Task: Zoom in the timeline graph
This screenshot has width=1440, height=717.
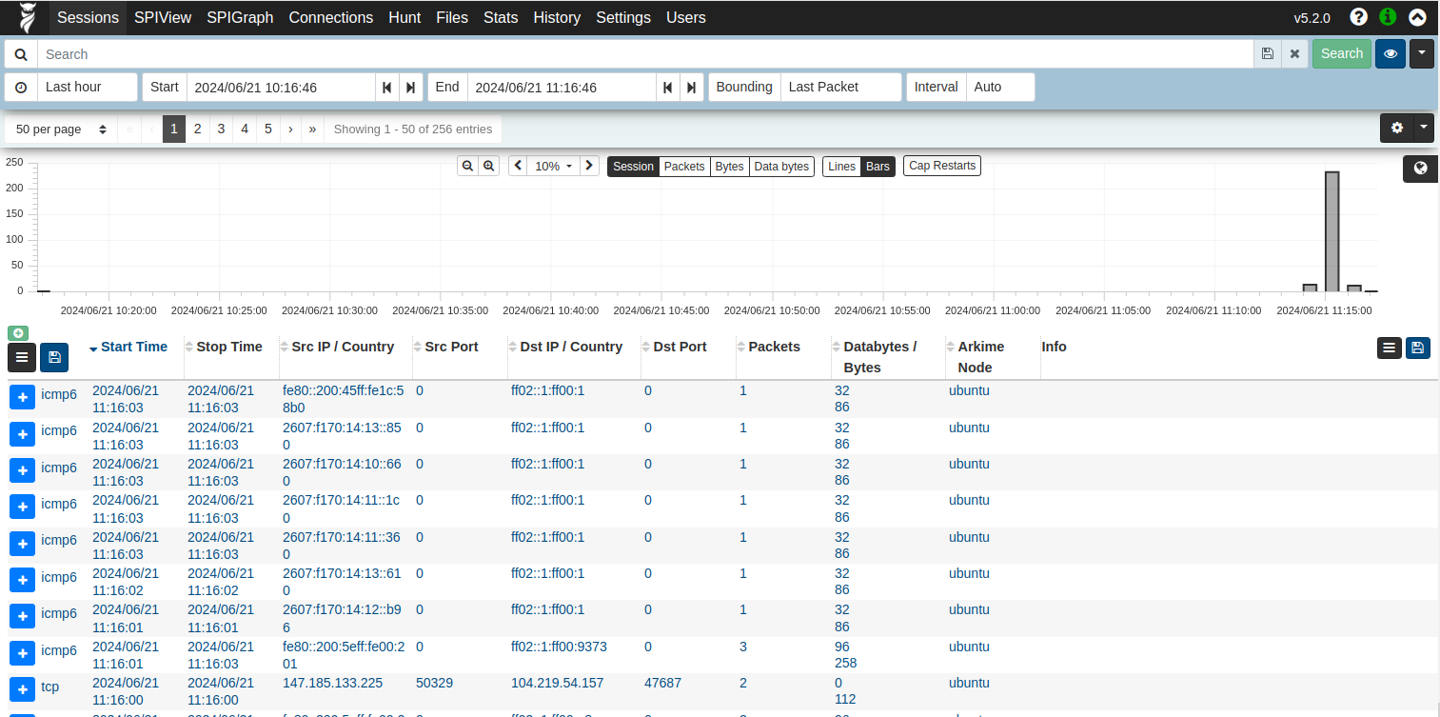Action: [489, 166]
